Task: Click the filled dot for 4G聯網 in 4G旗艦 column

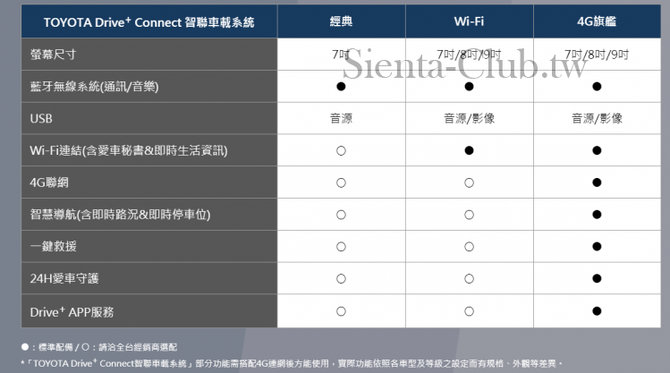Action: click(597, 182)
